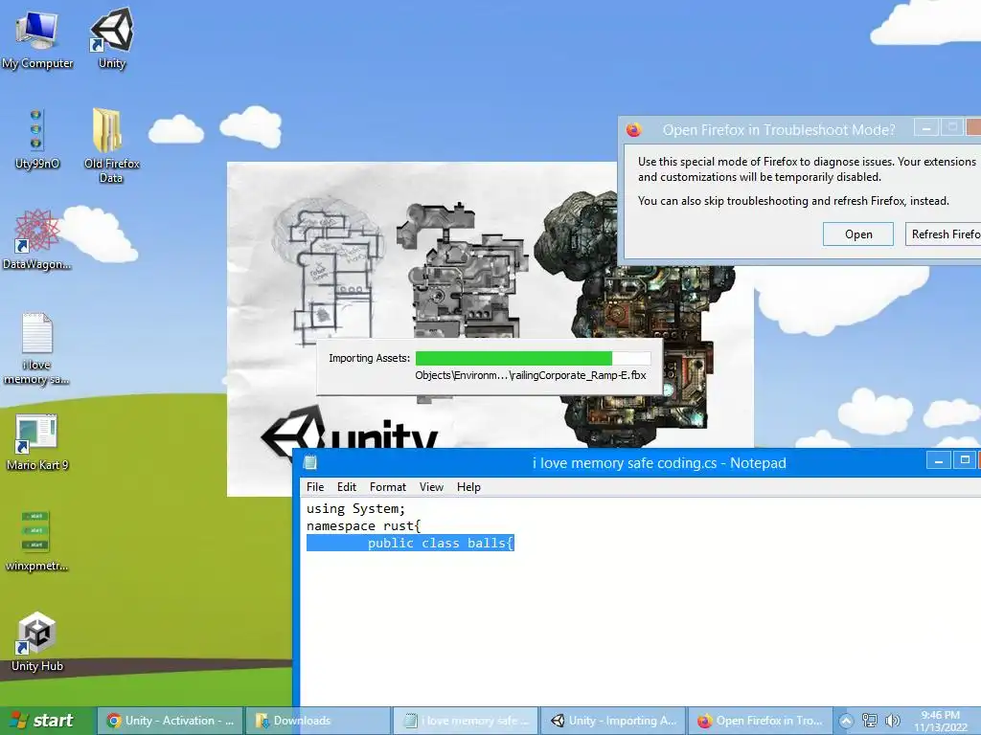Open the Unity Hub desktop shortcut
The width and height of the screenshot is (981, 735).
point(37,642)
